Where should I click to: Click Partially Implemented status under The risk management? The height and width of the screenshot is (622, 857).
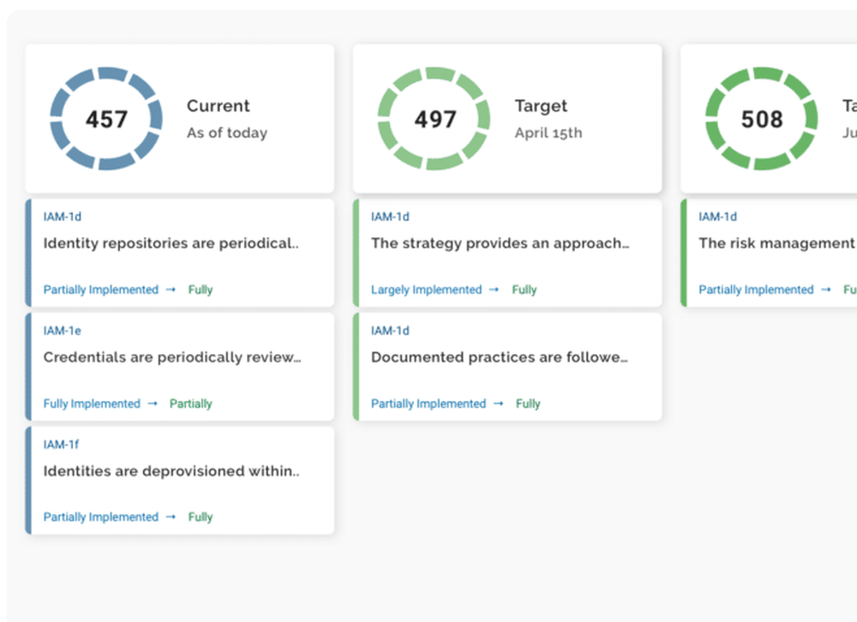(757, 290)
